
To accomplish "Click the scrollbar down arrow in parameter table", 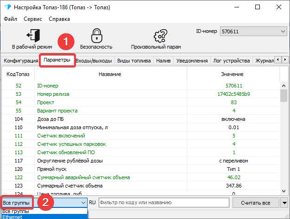I will coord(284,191).
